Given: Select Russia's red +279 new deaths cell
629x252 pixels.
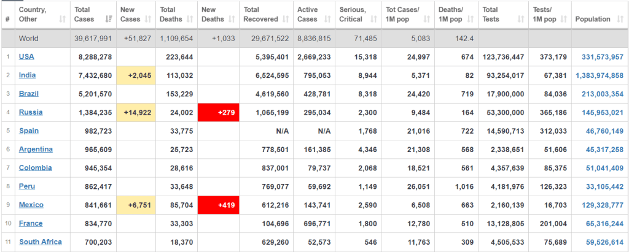Looking at the screenshot, I should click(x=219, y=112).
